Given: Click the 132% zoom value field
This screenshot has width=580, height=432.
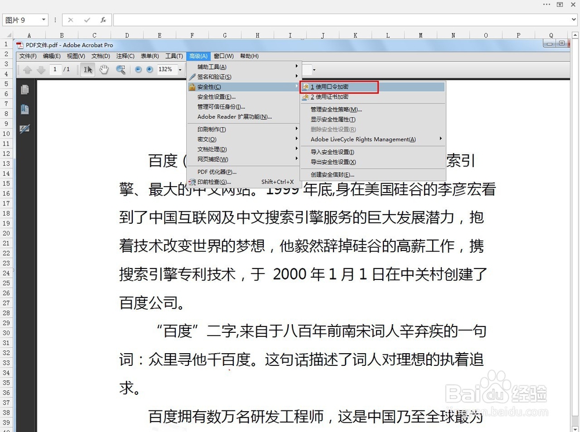Looking at the screenshot, I should tap(167, 70).
